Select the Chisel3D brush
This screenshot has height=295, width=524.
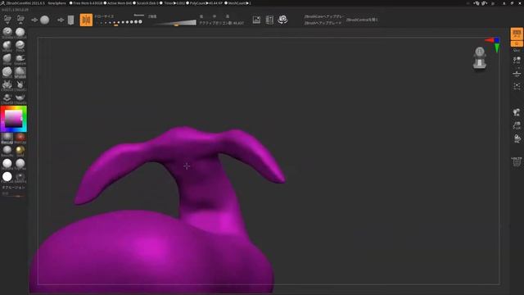click(7, 85)
